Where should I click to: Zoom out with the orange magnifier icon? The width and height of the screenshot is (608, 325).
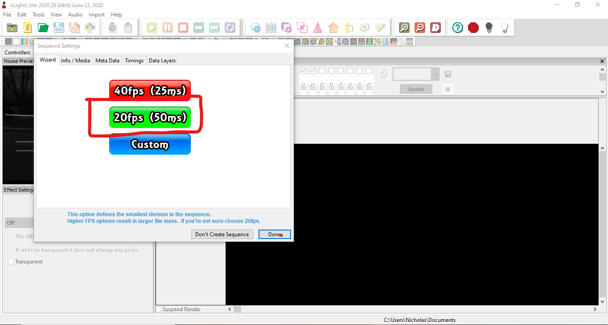point(420,28)
